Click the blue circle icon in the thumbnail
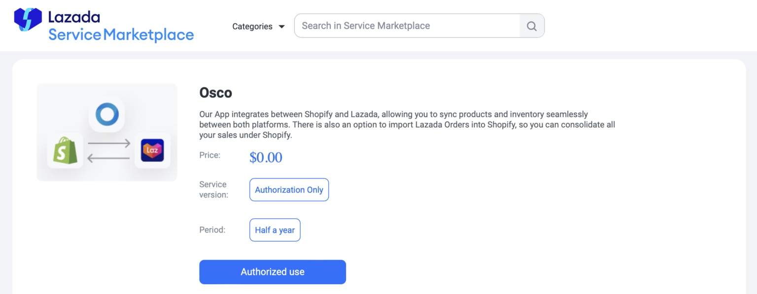 (x=106, y=114)
